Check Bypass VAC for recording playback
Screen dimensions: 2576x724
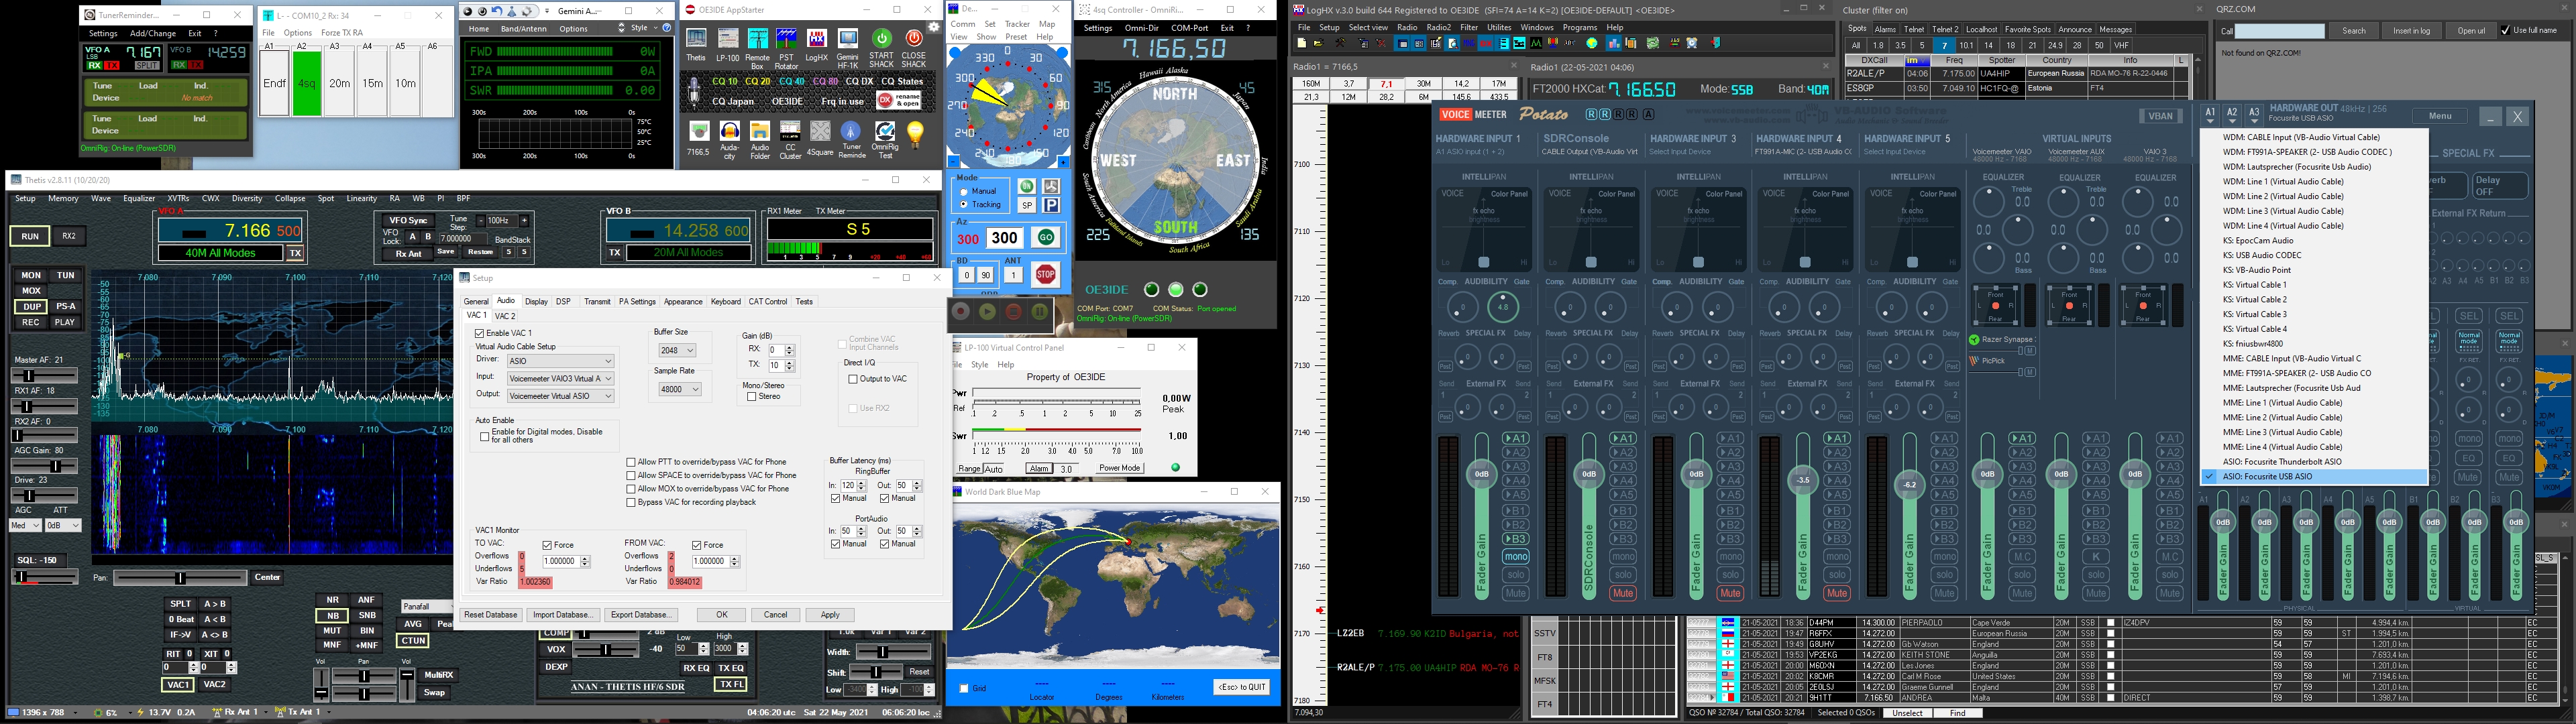(x=631, y=502)
